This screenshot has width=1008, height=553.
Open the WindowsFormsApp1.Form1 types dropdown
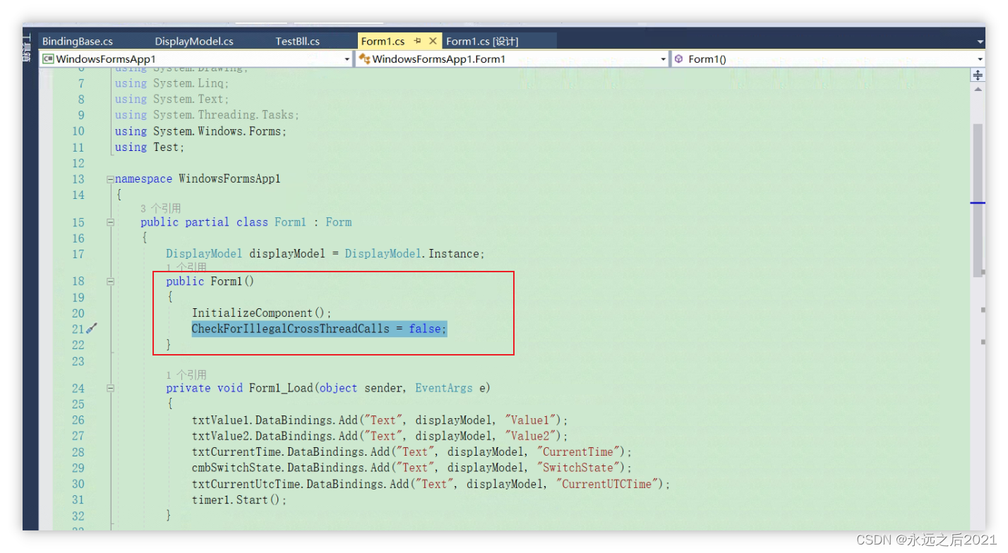(662, 59)
